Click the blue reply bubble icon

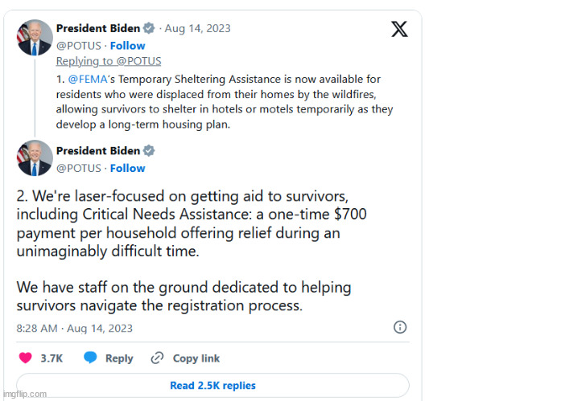[90, 358]
